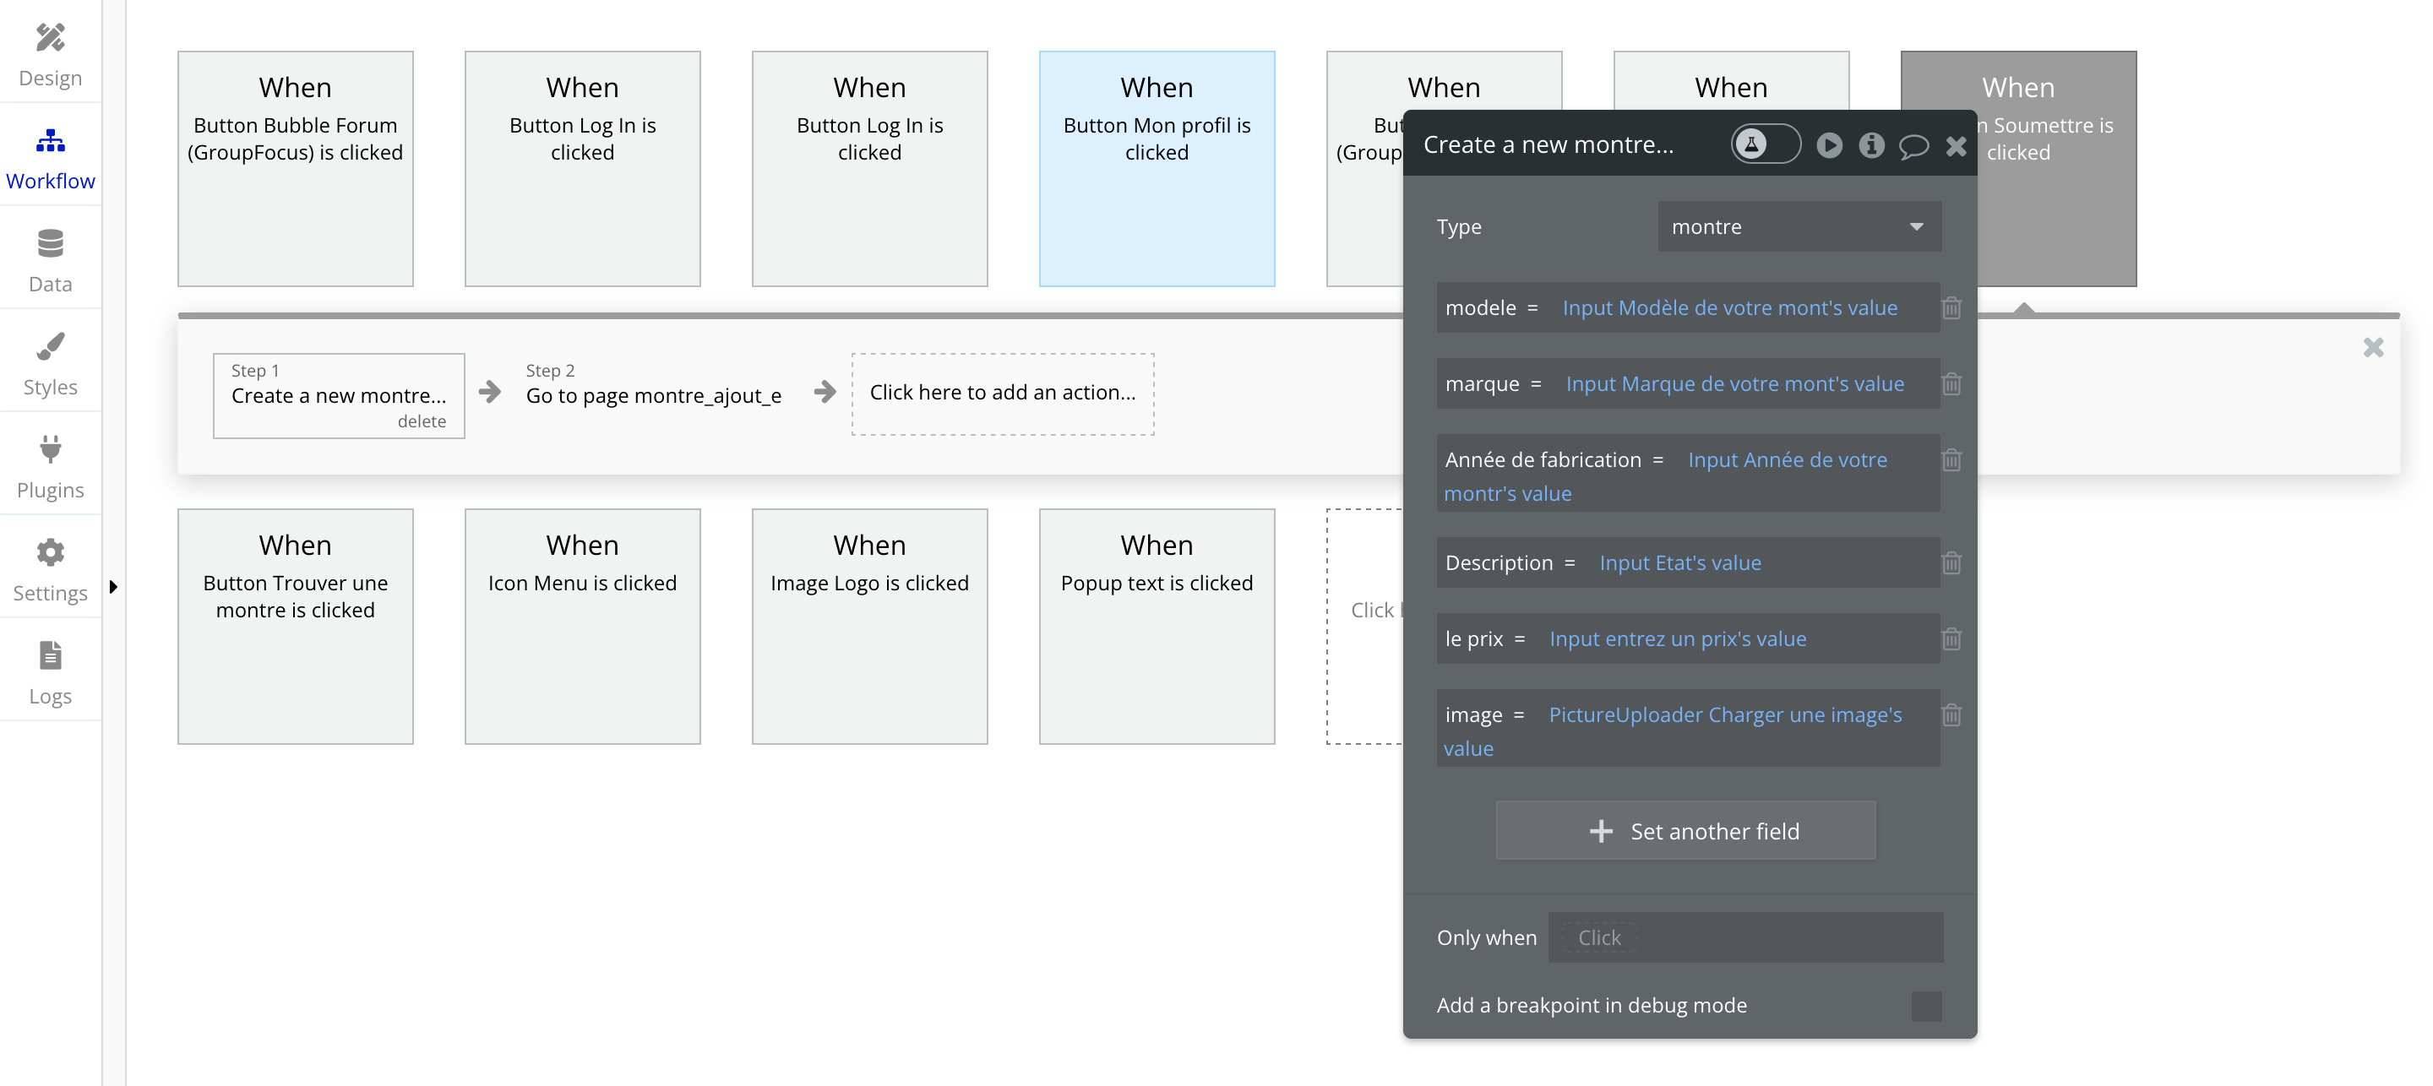
Task: Click delete link under Step 1
Action: click(422, 421)
